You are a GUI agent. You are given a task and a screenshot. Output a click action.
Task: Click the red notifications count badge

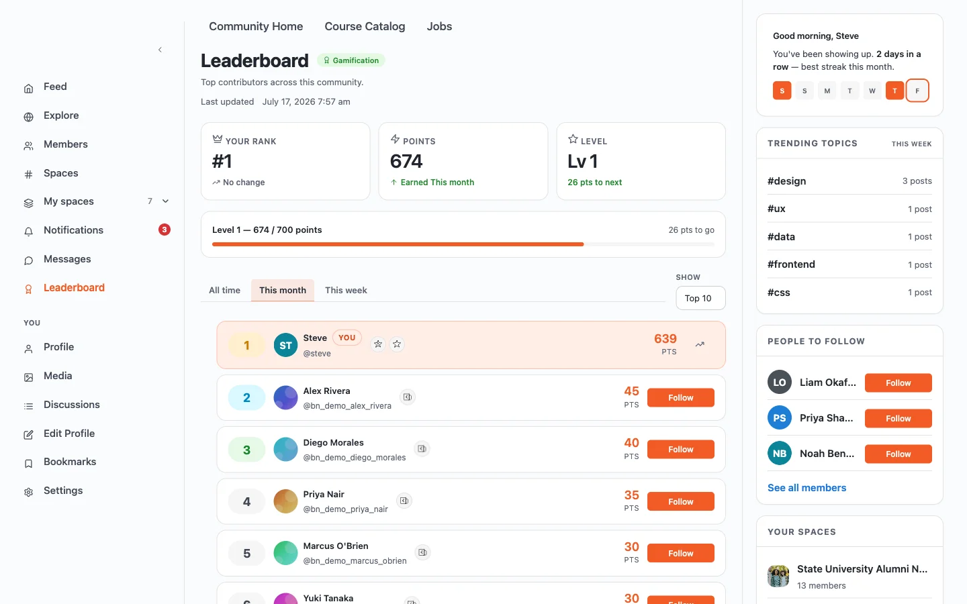click(165, 230)
